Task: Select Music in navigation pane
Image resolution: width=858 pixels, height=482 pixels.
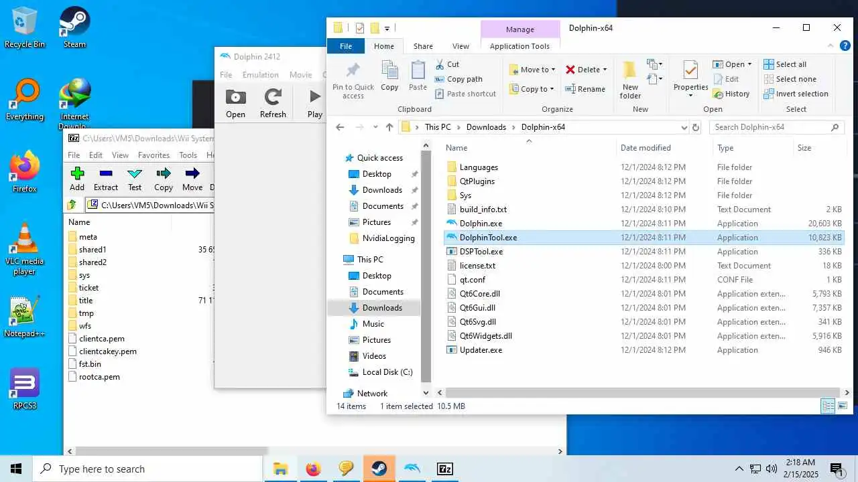Action: 373,324
